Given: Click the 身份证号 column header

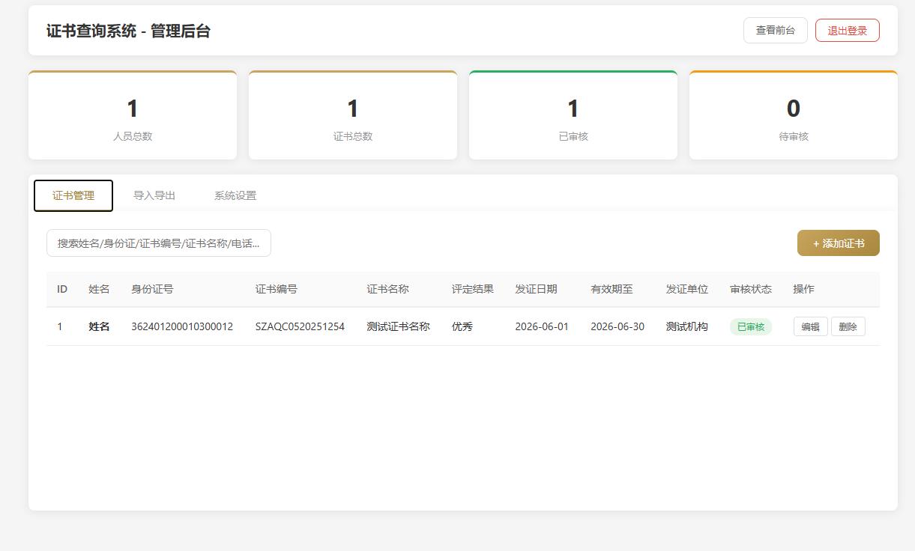Looking at the screenshot, I should (152, 289).
